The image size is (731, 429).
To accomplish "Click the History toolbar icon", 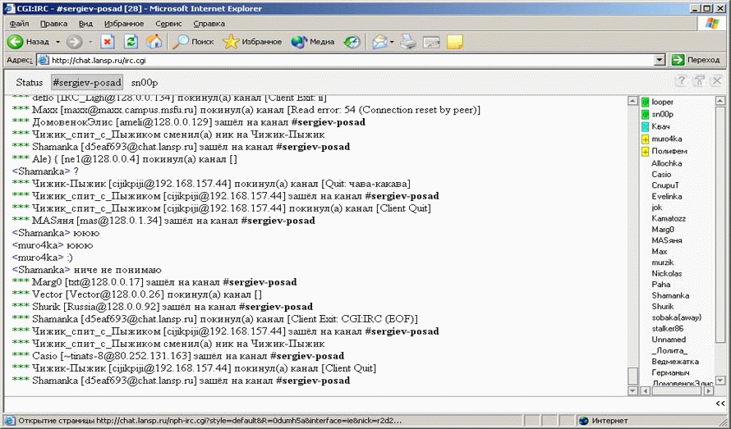I will (352, 42).
